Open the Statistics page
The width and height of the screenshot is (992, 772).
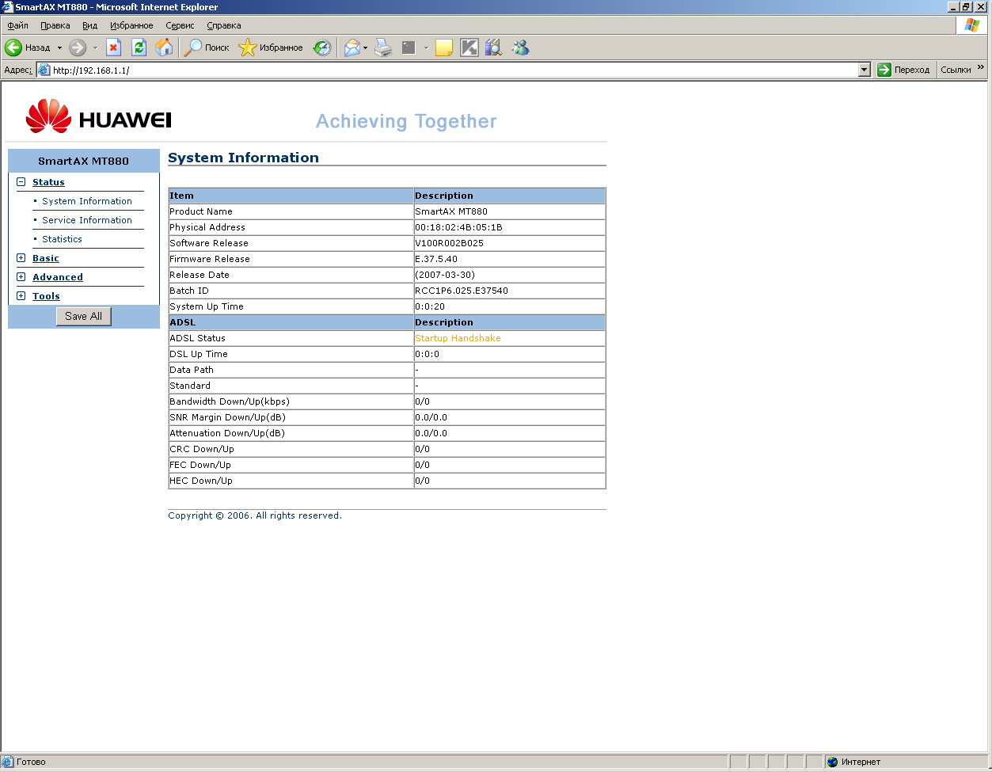coord(62,239)
